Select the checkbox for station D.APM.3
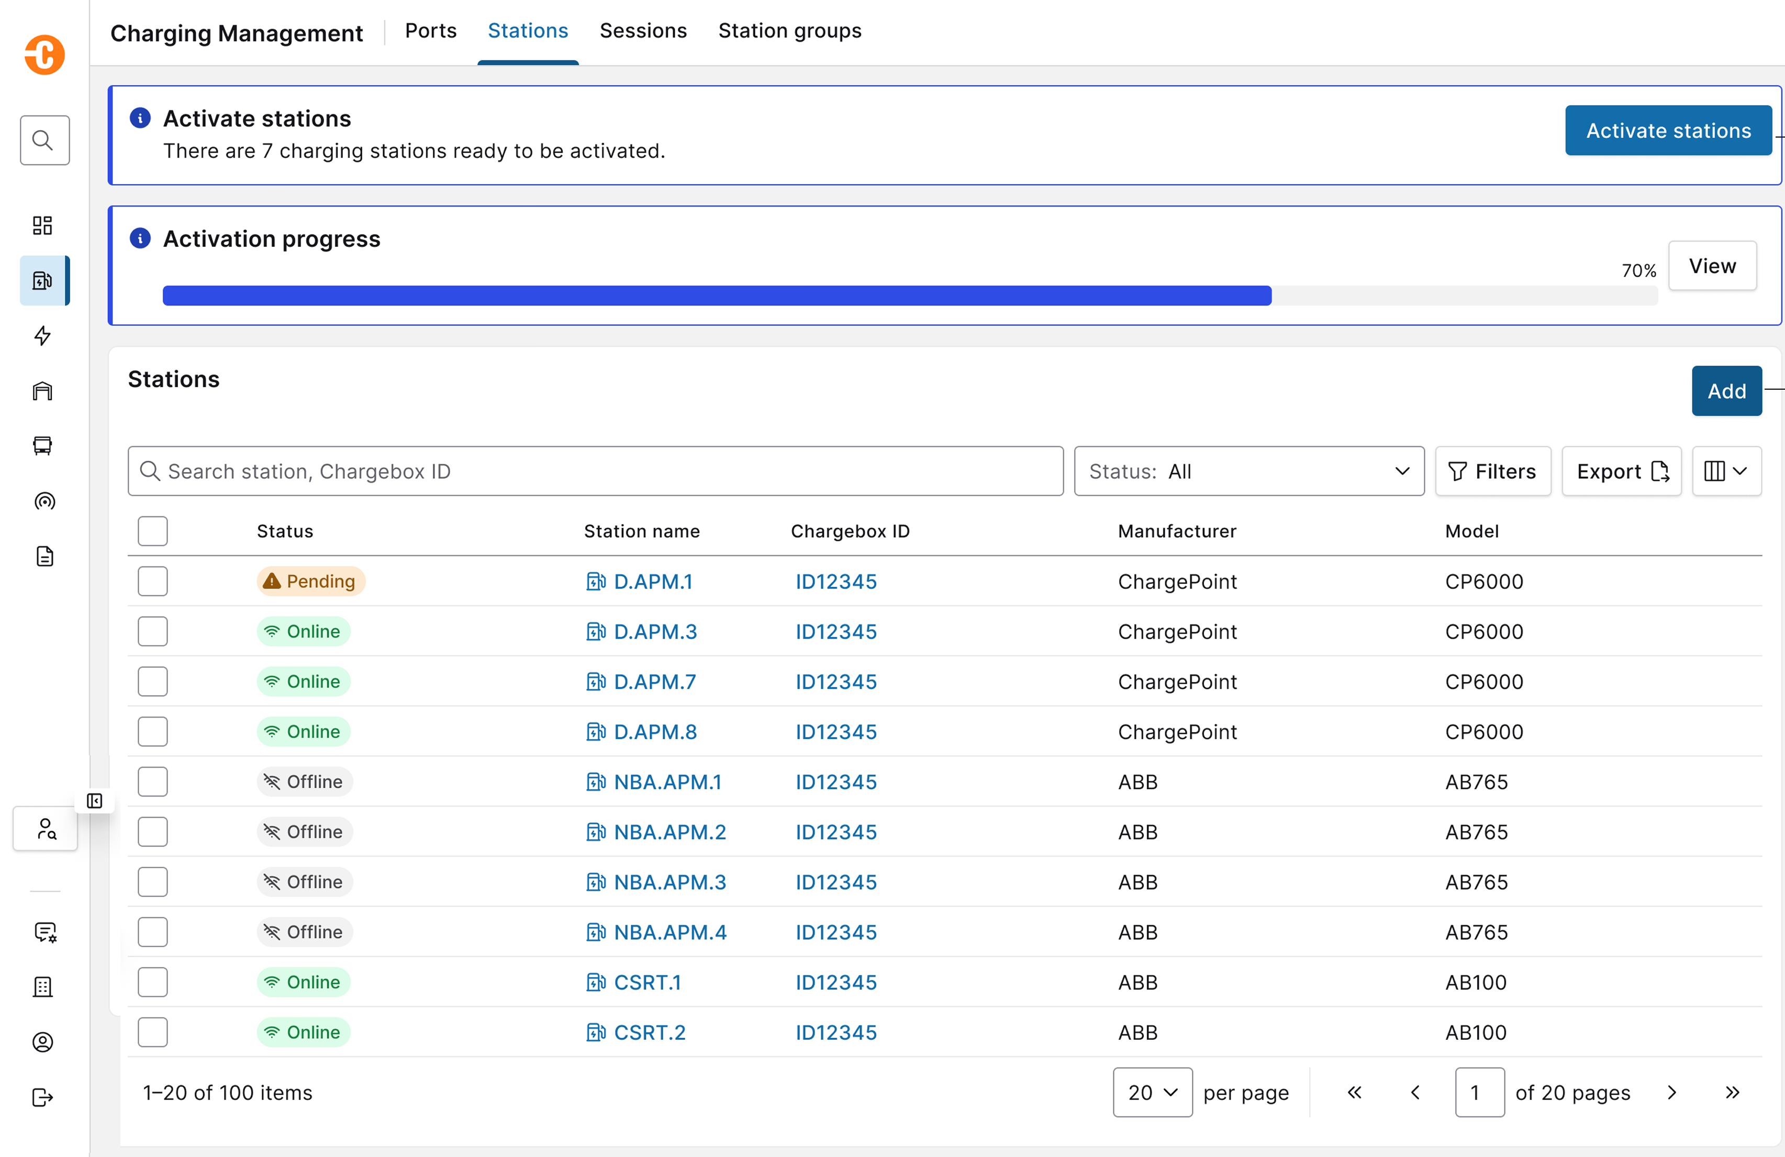 [153, 632]
